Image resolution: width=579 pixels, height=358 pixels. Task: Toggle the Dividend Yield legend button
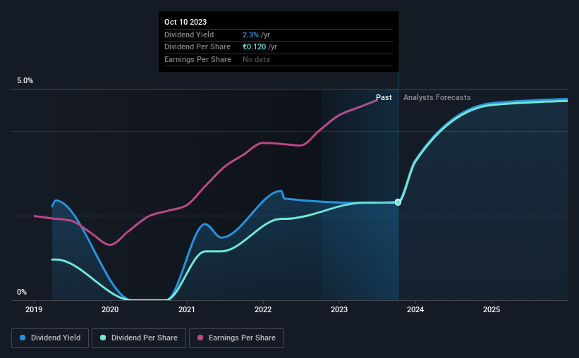click(x=50, y=338)
